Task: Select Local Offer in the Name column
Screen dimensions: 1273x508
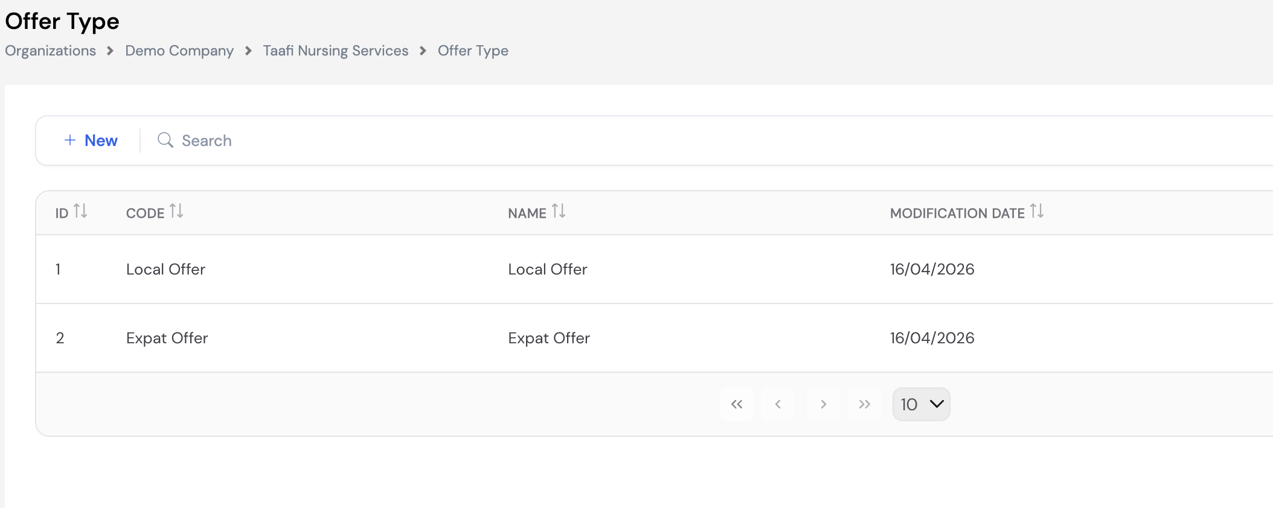Action: (x=548, y=269)
